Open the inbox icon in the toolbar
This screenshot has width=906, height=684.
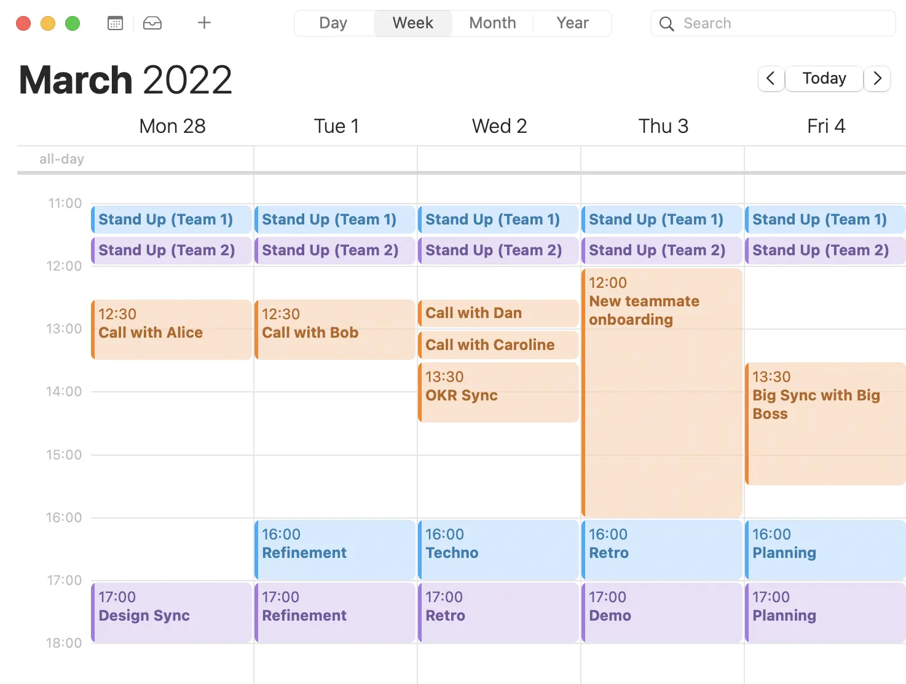(152, 23)
